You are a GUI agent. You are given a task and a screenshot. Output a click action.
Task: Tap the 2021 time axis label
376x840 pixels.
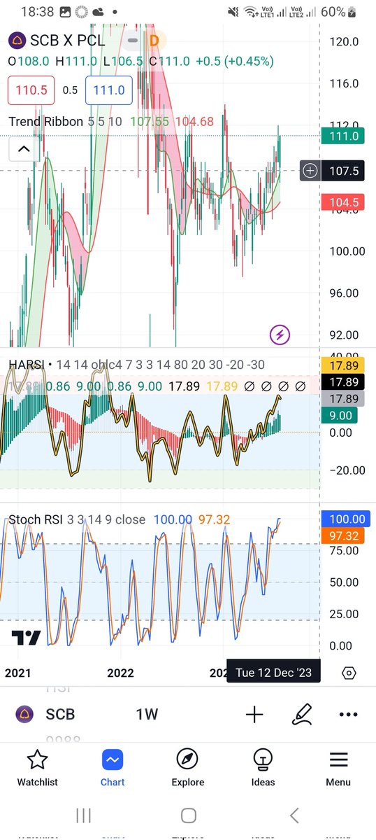pos(18,673)
